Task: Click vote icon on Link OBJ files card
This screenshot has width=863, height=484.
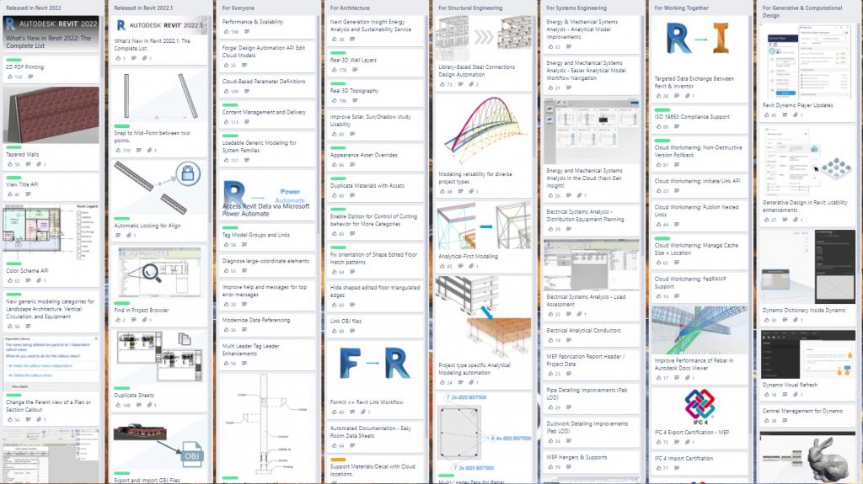Action: coord(334,331)
